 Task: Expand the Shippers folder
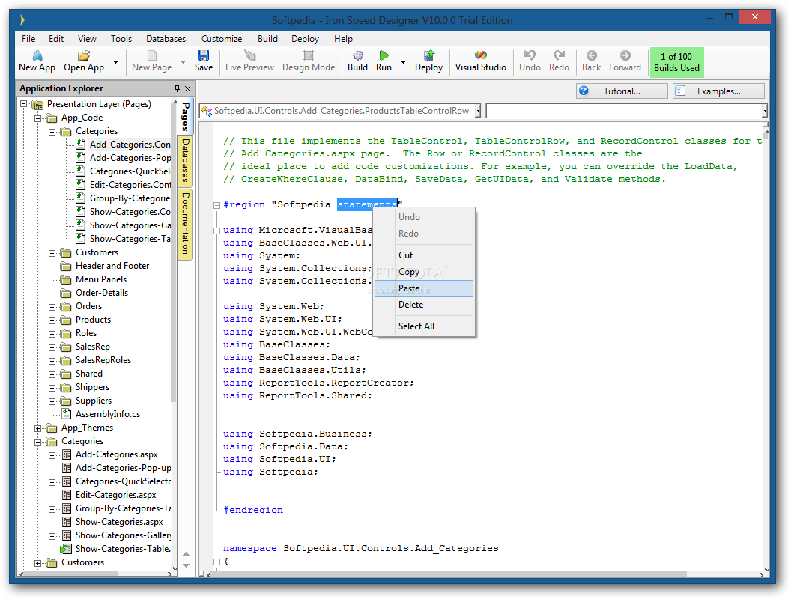tap(52, 388)
